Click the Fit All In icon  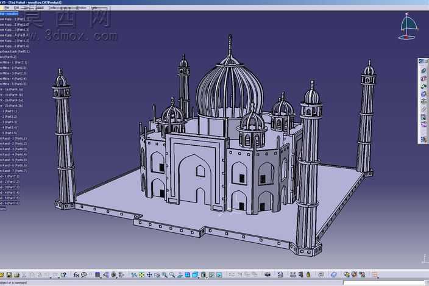pyautogui.click(x=141, y=275)
